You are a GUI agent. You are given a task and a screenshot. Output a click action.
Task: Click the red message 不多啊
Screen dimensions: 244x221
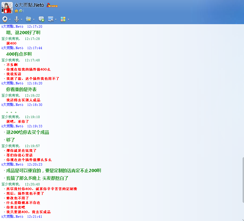12,65
